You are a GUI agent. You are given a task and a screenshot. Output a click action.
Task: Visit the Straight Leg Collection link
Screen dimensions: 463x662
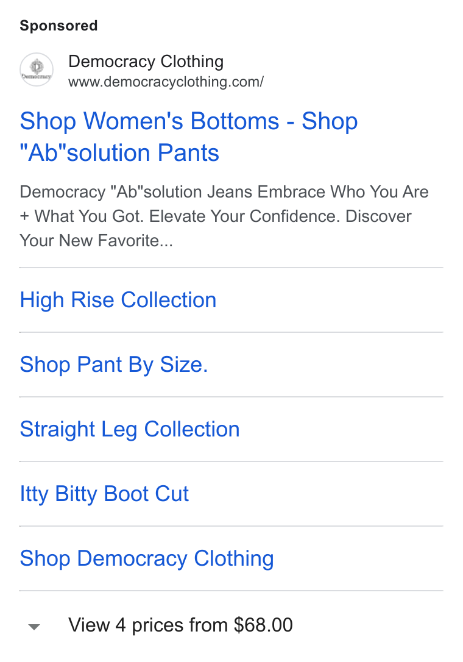[130, 429]
